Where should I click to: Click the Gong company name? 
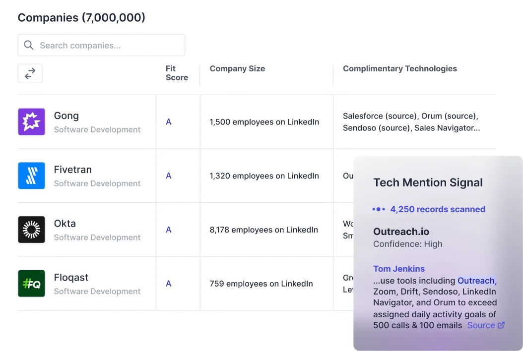click(x=66, y=116)
